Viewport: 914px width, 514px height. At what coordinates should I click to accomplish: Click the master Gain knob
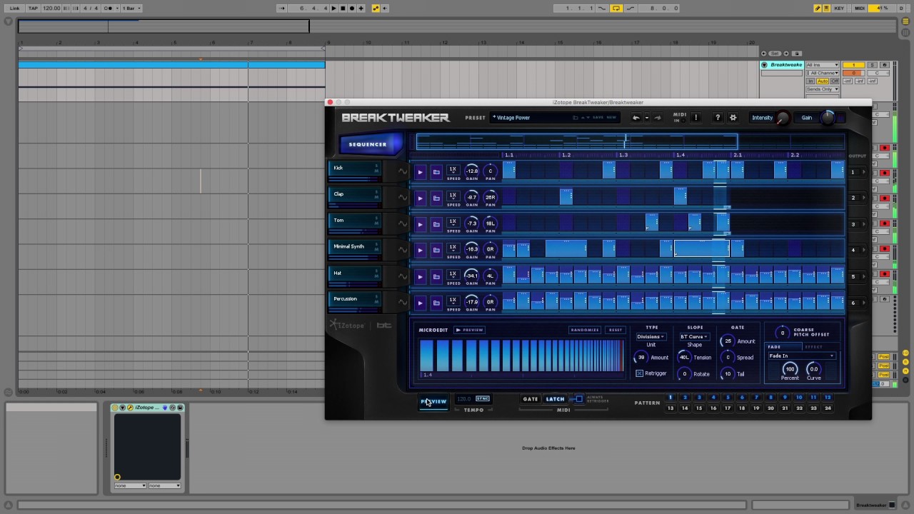(x=827, y=118)
